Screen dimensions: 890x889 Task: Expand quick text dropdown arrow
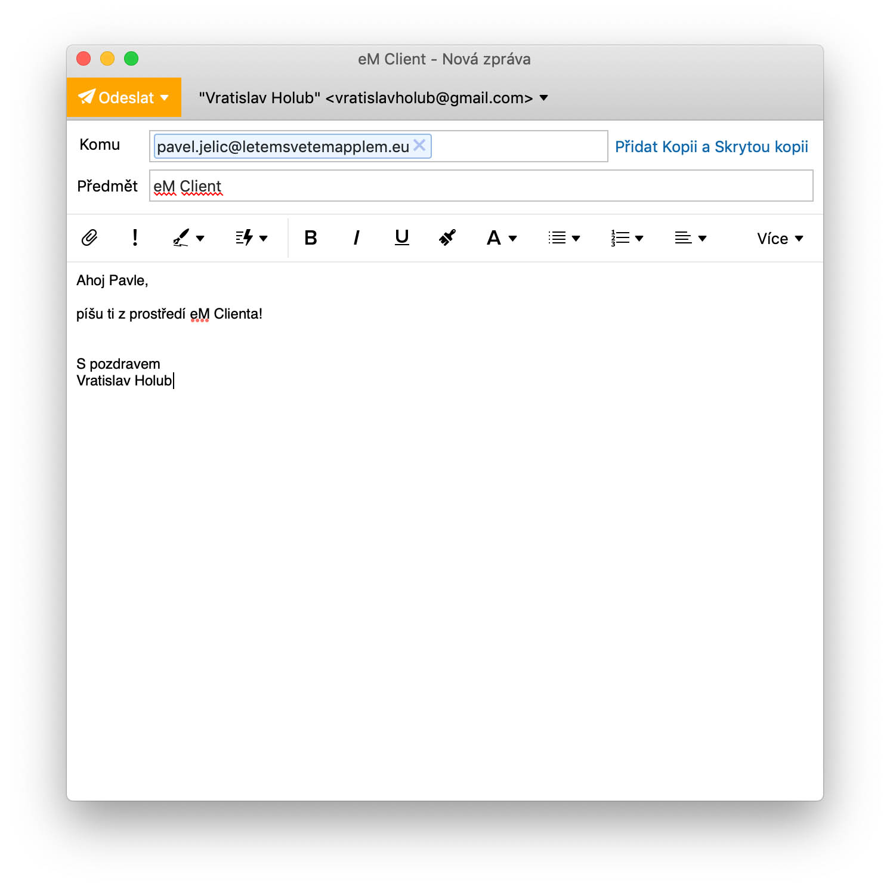pyautogui.click(x=264, y=239)
